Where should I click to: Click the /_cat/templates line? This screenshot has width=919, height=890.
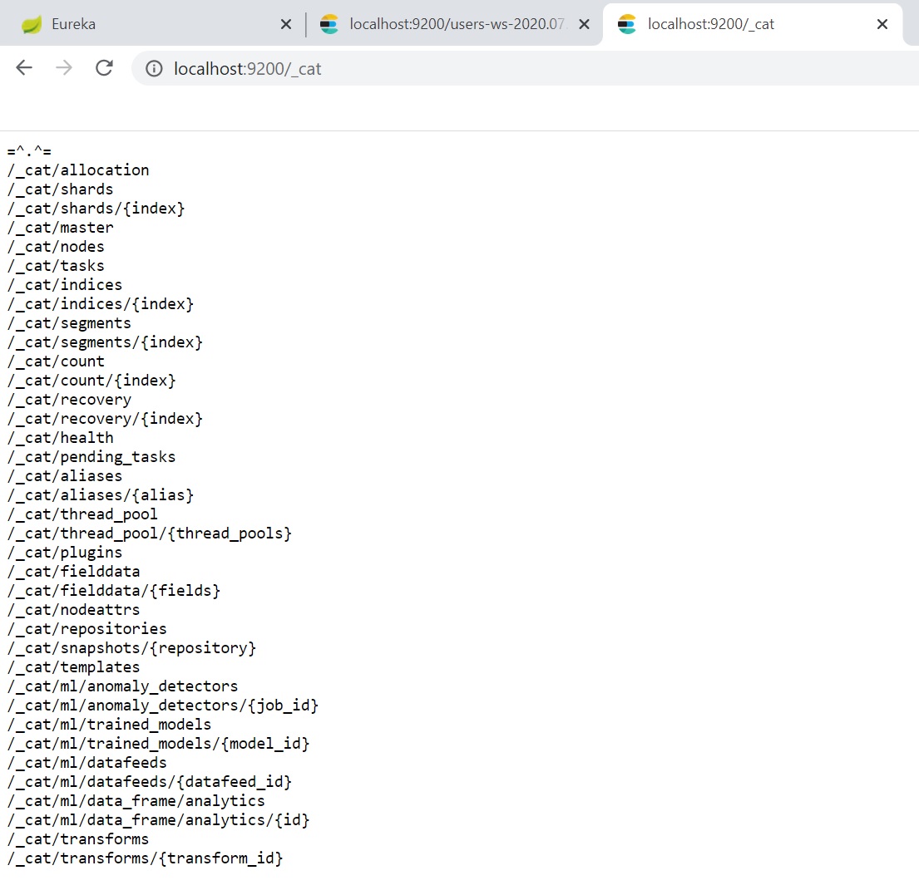tap(74, 667)
